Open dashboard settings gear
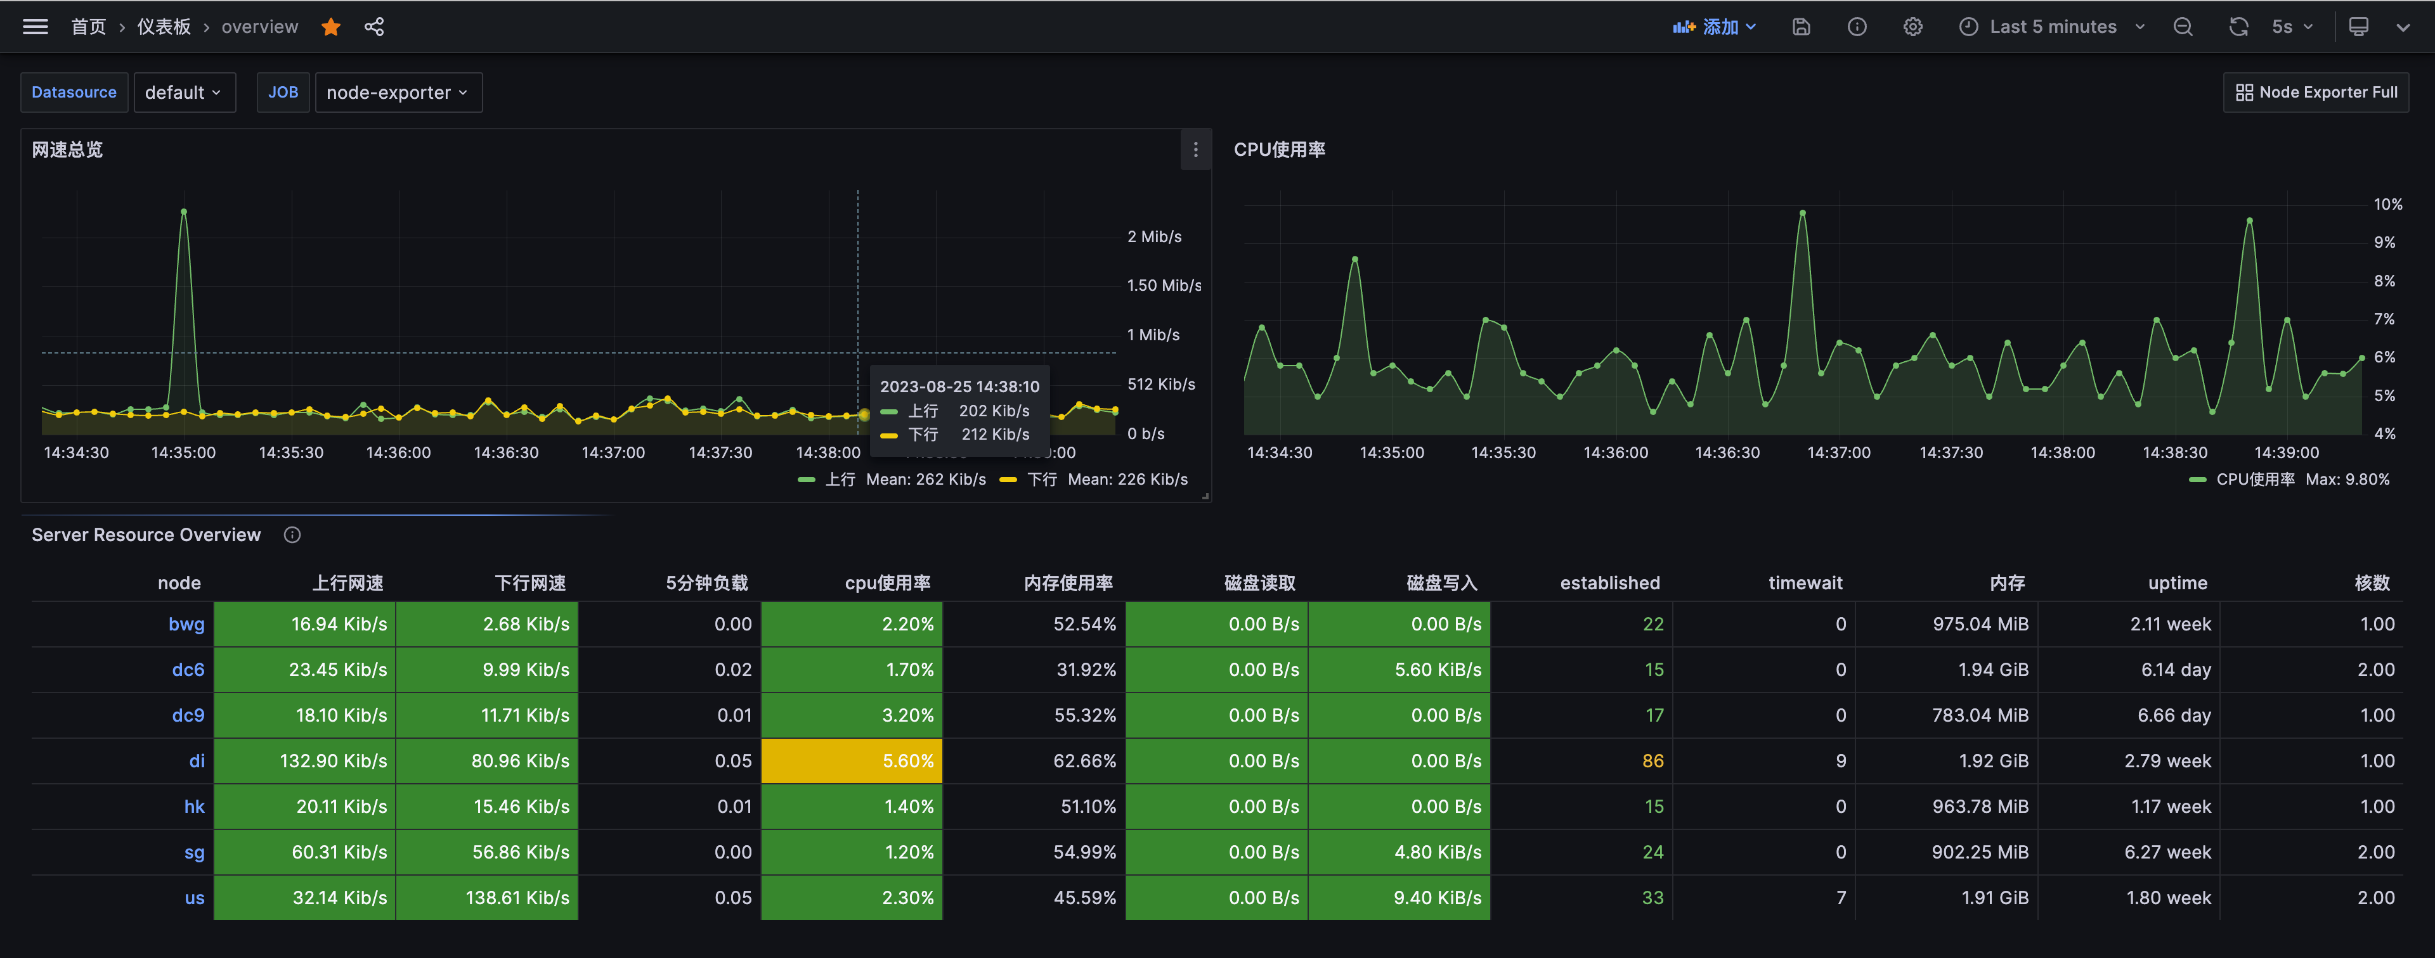Screen dimensions: 2435x958 click(x=1912, y=27)
